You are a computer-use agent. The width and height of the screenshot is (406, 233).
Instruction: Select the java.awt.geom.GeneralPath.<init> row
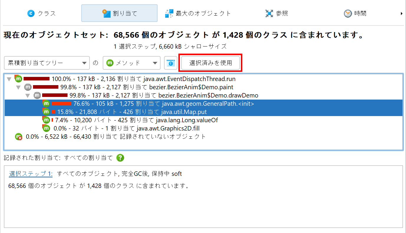[x=203, y=104]
